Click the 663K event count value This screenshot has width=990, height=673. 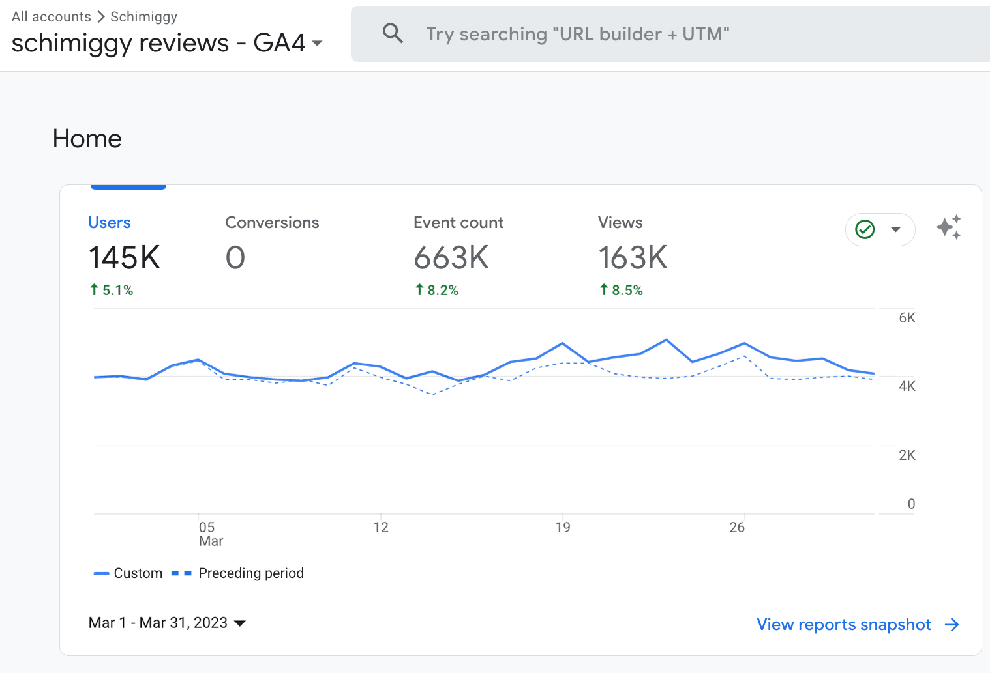point(451,257)
